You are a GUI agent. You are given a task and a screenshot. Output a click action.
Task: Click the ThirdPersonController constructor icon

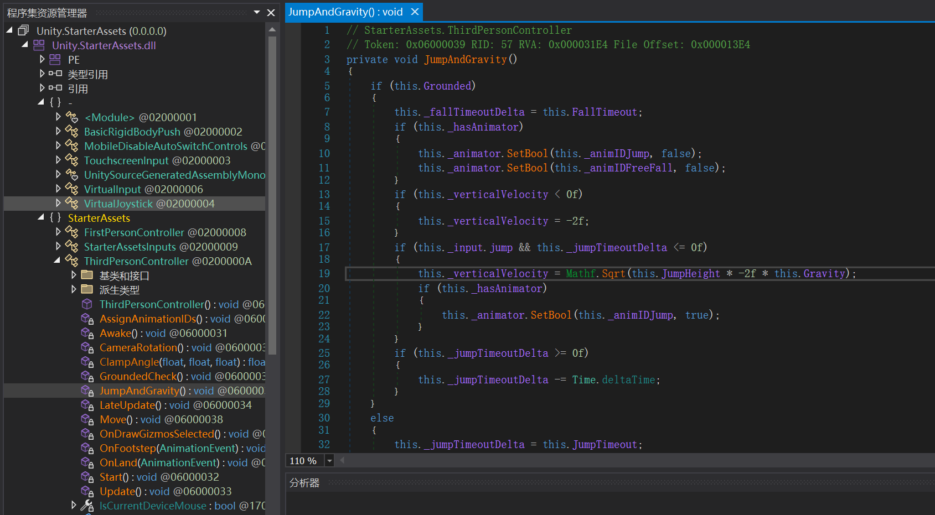point(87,304)
